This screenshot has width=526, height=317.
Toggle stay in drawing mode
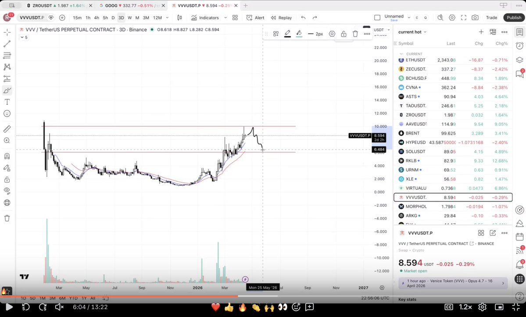tap(7, 168)
